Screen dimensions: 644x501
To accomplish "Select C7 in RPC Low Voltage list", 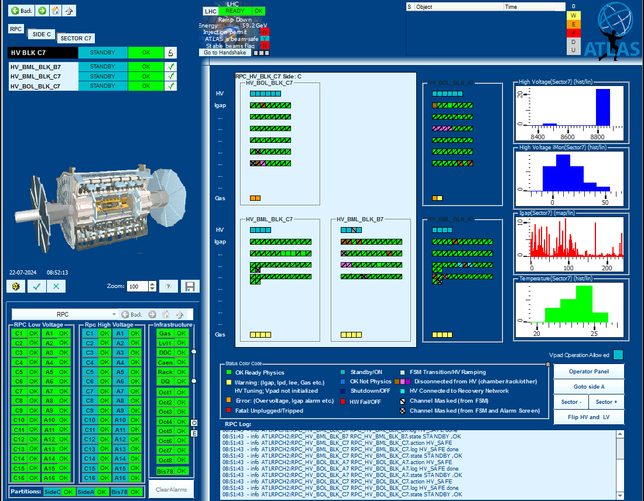I will pyautogui.click(x=19, y=392).
